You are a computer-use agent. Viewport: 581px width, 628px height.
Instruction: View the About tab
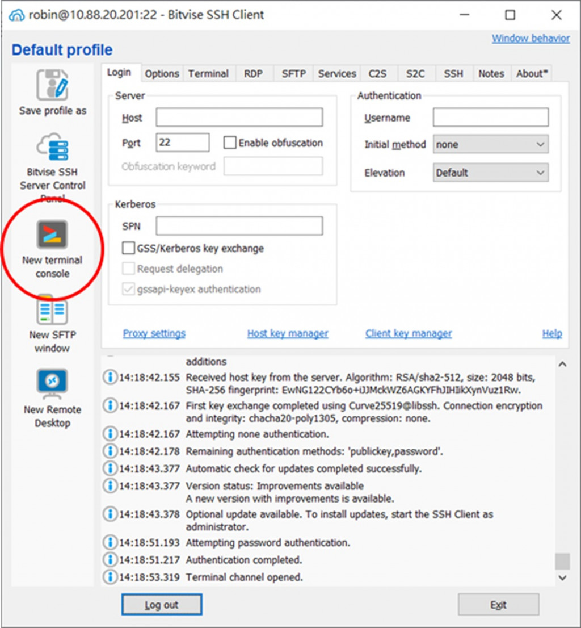point(532,74)
